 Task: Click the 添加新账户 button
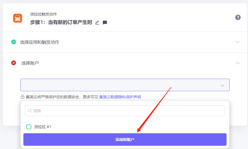click(x=125, y=140)
